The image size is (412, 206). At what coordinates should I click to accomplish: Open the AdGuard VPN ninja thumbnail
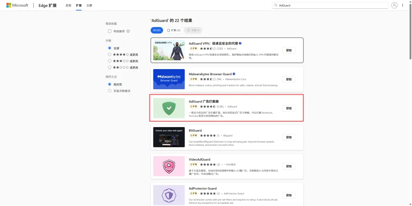pos(169,50)
